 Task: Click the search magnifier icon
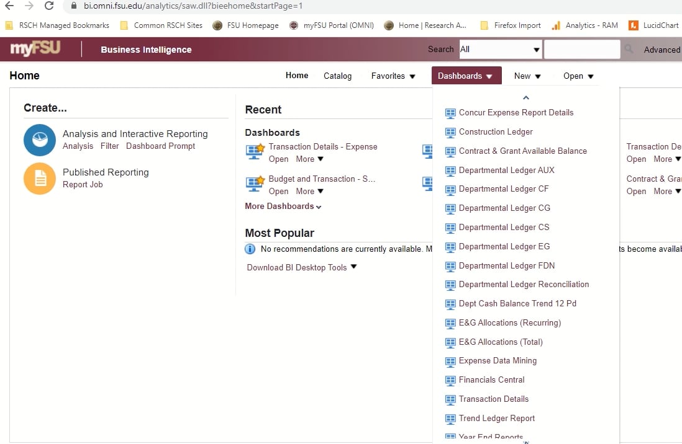click(x=629, y=50)
